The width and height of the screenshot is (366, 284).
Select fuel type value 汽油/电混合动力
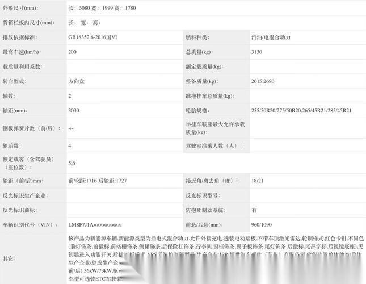coord(271,37)
